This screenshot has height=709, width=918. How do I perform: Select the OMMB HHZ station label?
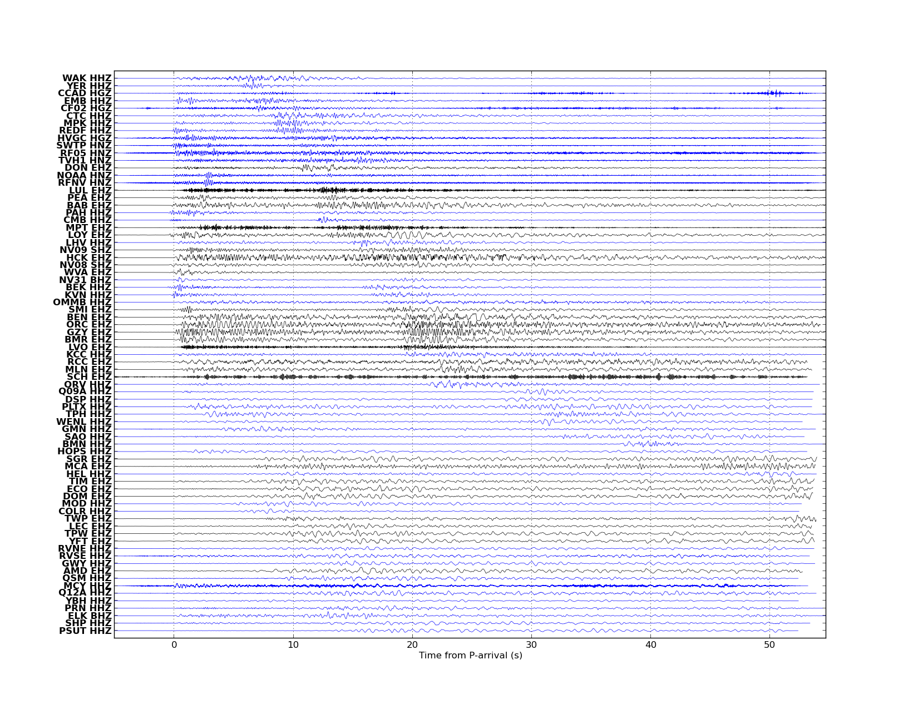[x=82, y=303]
